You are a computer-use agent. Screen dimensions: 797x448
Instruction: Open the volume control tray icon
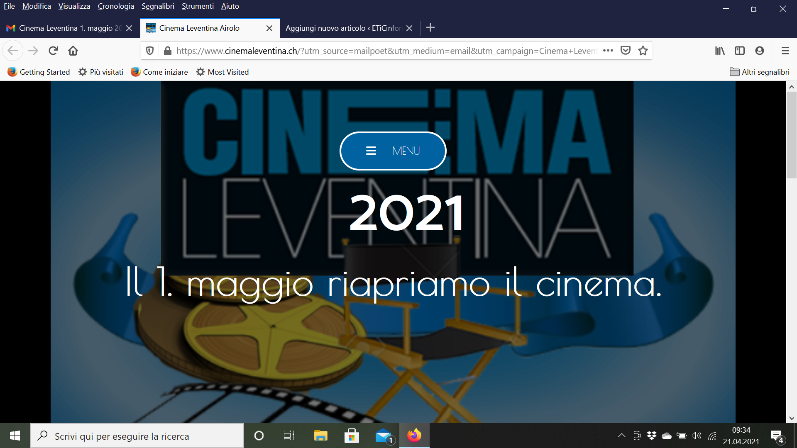tap(696, 436)
